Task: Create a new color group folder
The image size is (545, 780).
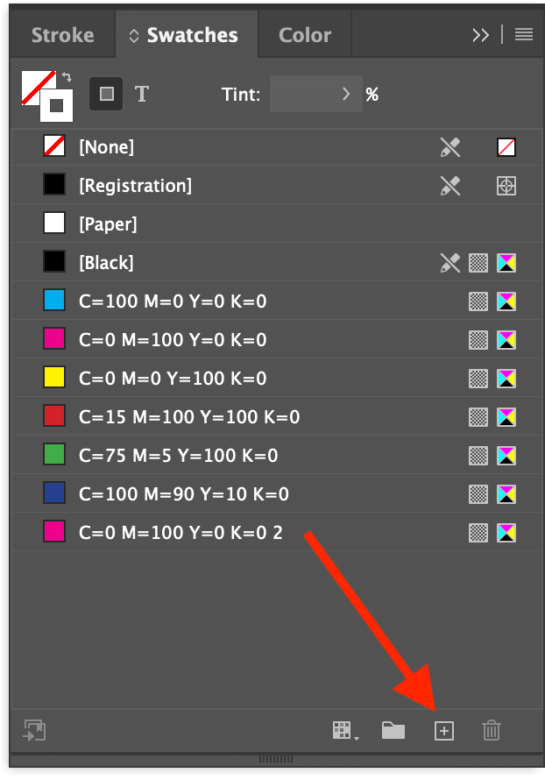Action: click(393, 730)
